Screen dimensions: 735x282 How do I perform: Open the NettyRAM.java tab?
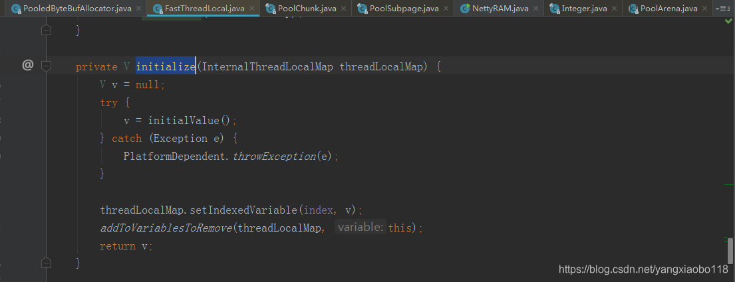coord(499,9)
